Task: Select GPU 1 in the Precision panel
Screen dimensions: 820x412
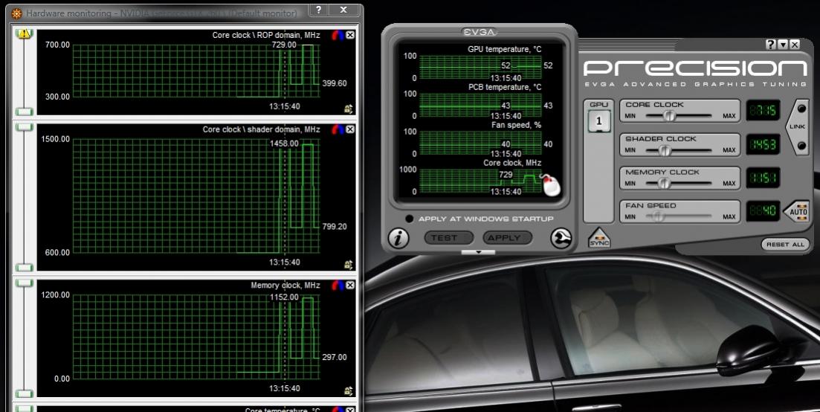Action: [598, 122]
